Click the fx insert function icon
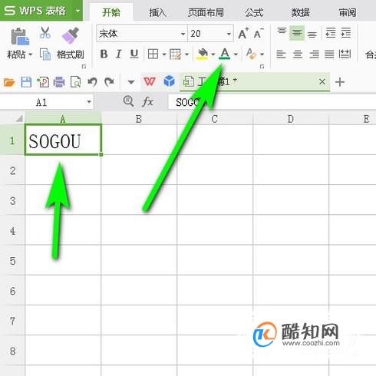This screenshot has width=376, height=376. [x=147, y=102]
